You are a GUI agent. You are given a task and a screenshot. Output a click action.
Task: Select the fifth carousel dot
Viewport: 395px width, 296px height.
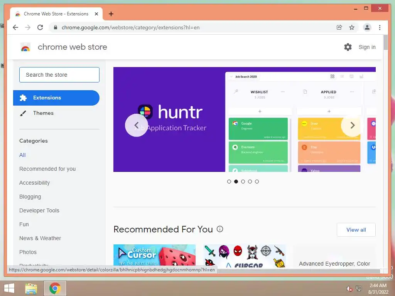(x=257, y=182)
